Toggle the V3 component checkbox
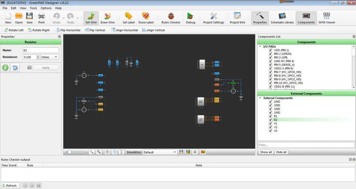Screen dimensions: 356x189 click(270, 130)
